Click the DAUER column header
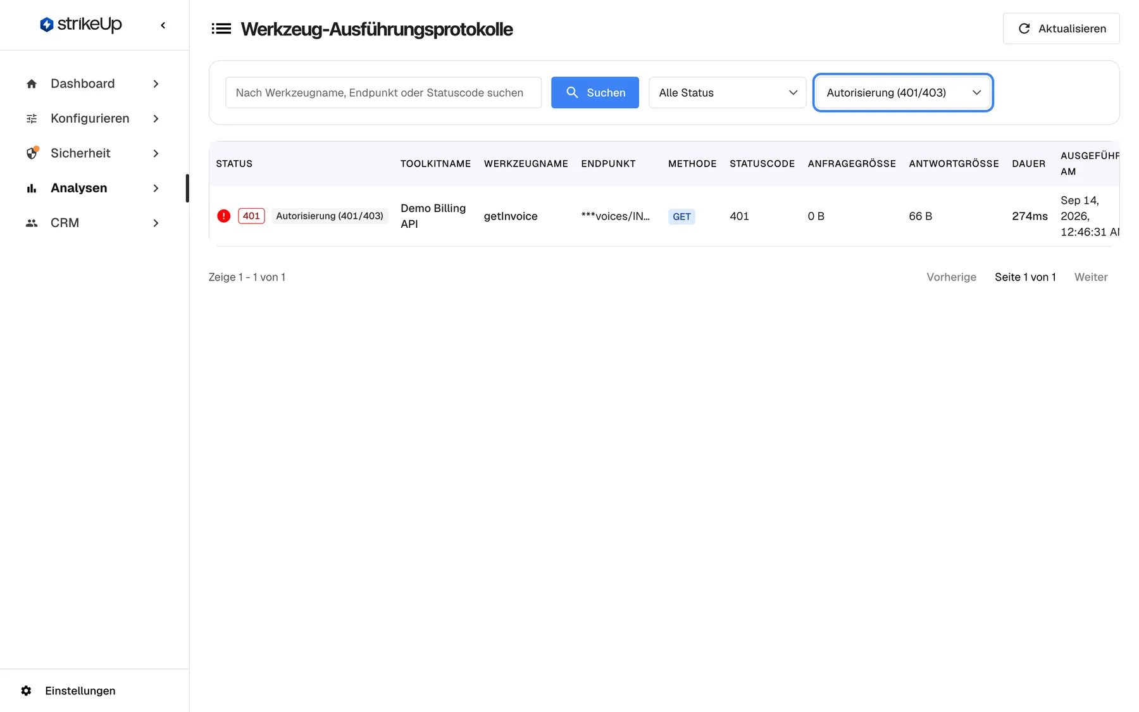This screenshot has width=1139, height=712. (x=1028, y=163)
